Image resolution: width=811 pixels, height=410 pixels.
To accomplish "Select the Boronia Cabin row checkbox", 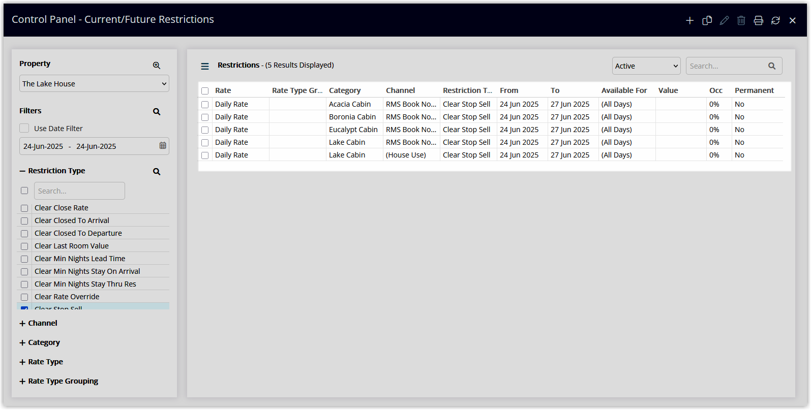I will point(205,117).
